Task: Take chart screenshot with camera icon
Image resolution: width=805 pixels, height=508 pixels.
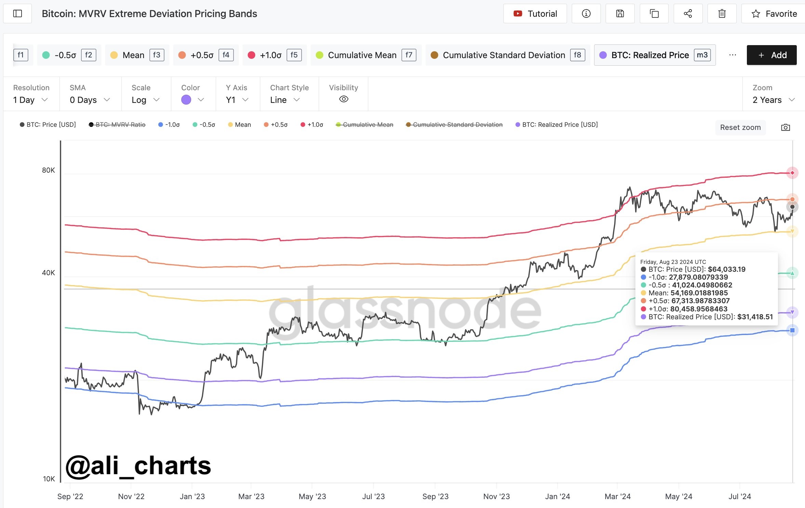Action: pyautogui.click(x=786, y=128)
